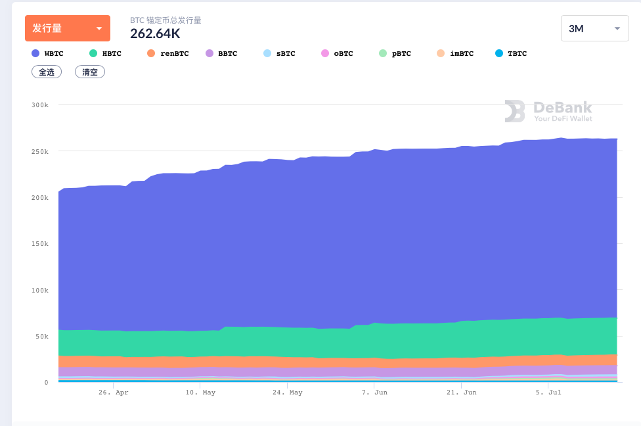The height and width of the screenshot is (426, 641).
Task: Click the DeBank logo icon watermark
Action: coord(514,111)
